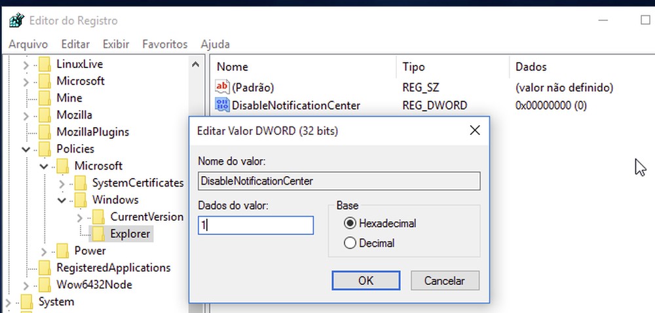Select the Decimal base radio button
The width and height of the screenshot is (655, 313).
coord(350,243)
